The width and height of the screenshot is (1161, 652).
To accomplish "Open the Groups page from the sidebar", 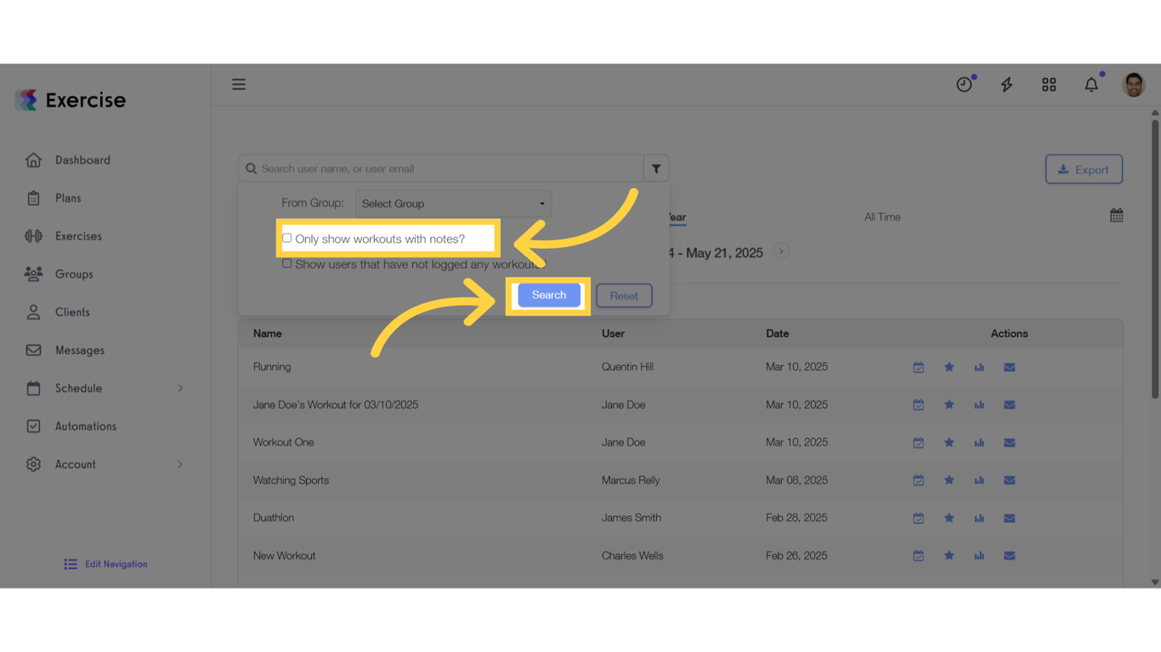I will (74, 274).
